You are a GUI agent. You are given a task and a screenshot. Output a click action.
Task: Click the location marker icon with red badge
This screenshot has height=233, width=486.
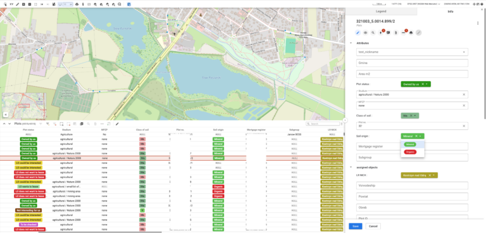click(x=381, y=32)
